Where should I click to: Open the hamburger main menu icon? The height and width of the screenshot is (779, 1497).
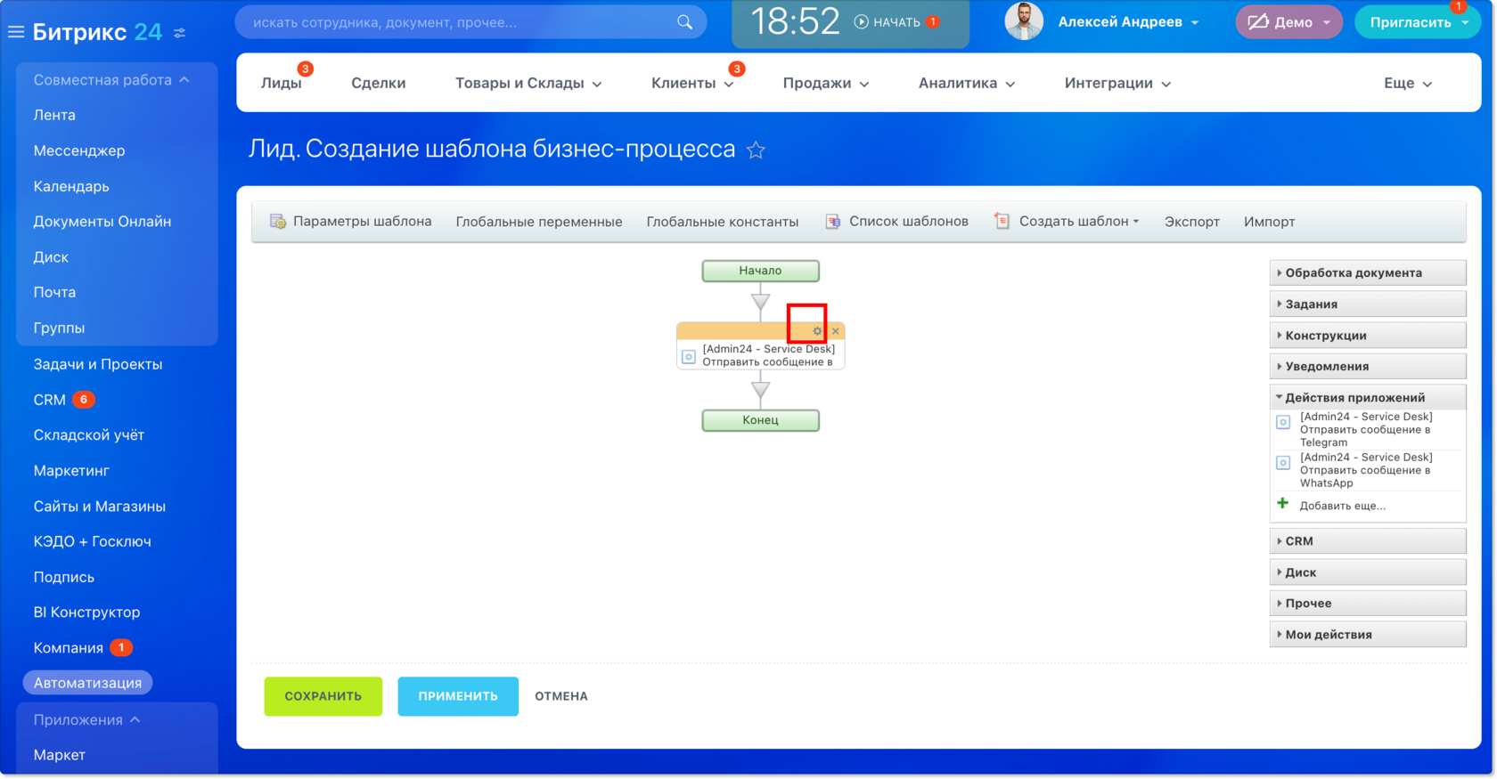coord(16,32)
